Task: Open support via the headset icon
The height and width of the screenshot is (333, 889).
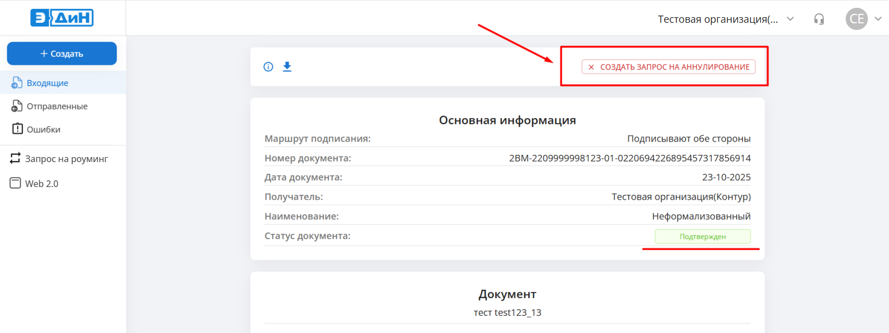Action: point(819,19)
